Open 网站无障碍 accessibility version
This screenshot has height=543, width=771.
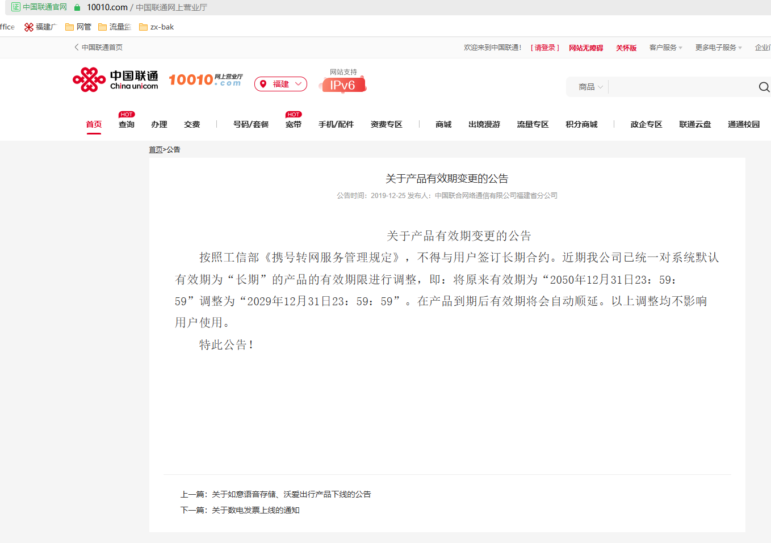tap(585, 48)
